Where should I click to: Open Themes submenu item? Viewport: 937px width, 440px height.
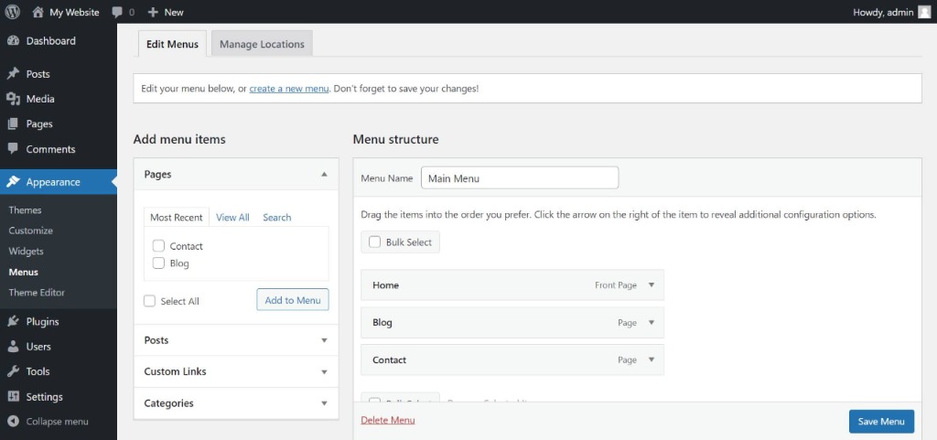point(25,210)
